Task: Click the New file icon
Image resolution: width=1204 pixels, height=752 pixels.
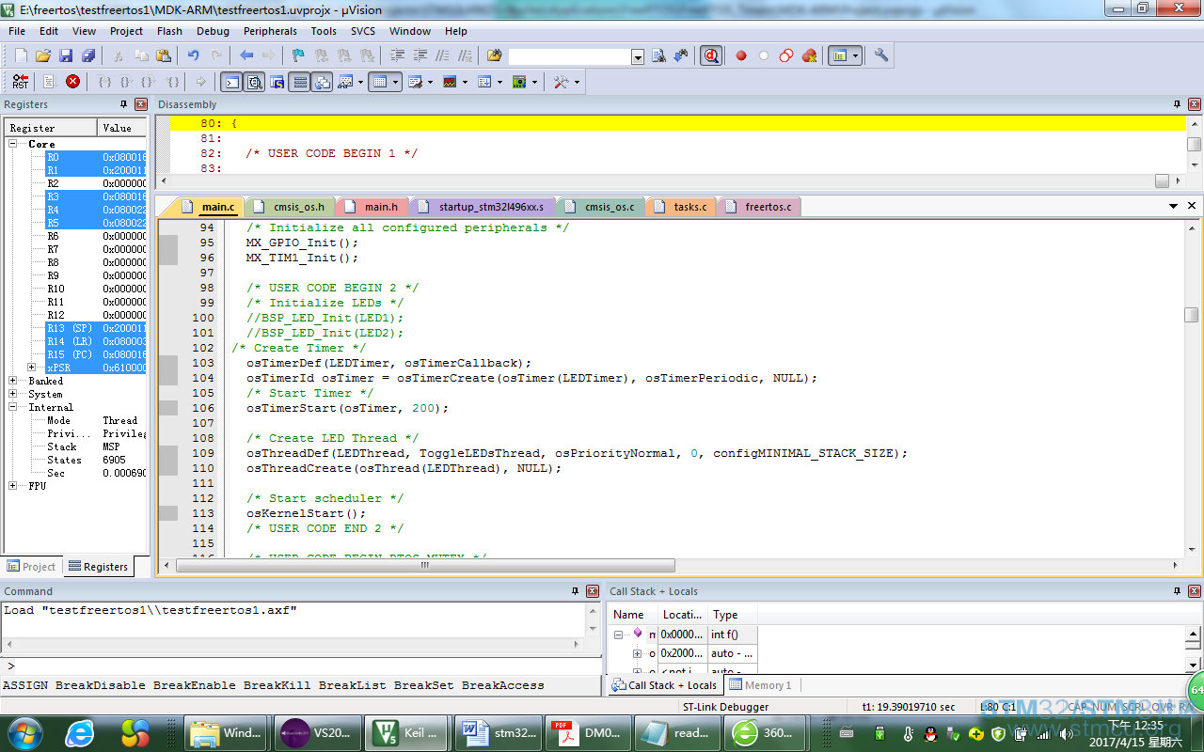Action: 21,55
